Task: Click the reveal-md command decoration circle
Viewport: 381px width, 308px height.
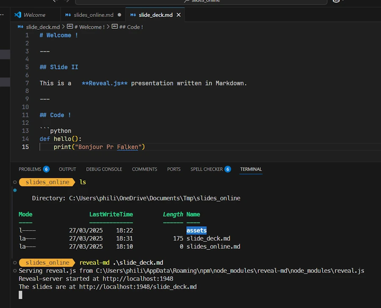Action: pyautogui.click(x=15, y=263)
